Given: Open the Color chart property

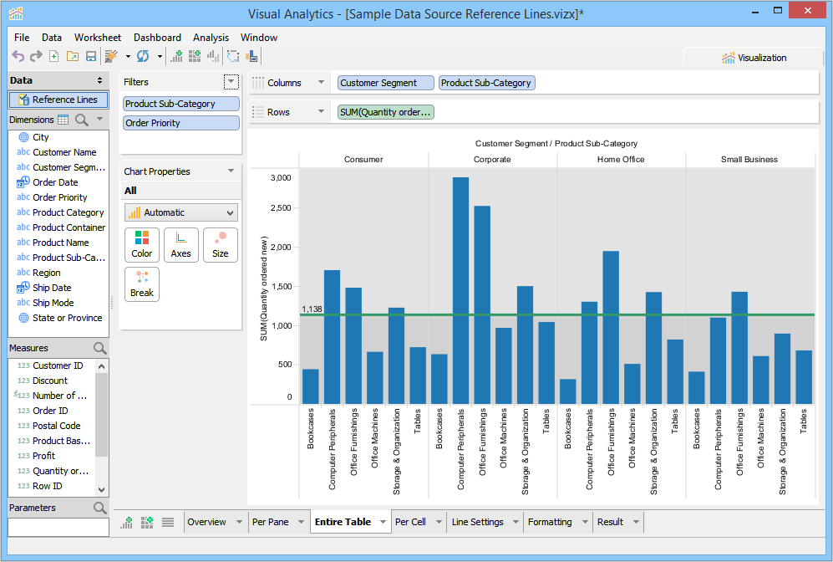Looking at the screenshot, I should click(x=142, y=244).
